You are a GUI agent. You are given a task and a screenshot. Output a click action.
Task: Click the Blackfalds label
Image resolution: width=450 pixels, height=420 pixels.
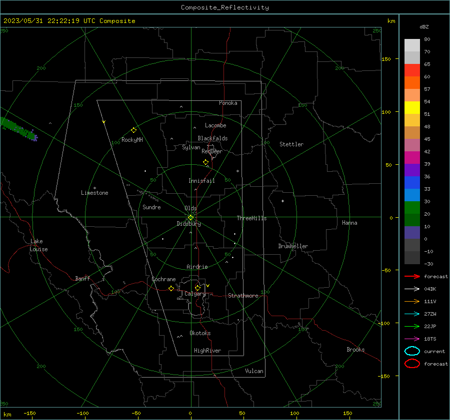click(212, 138)
